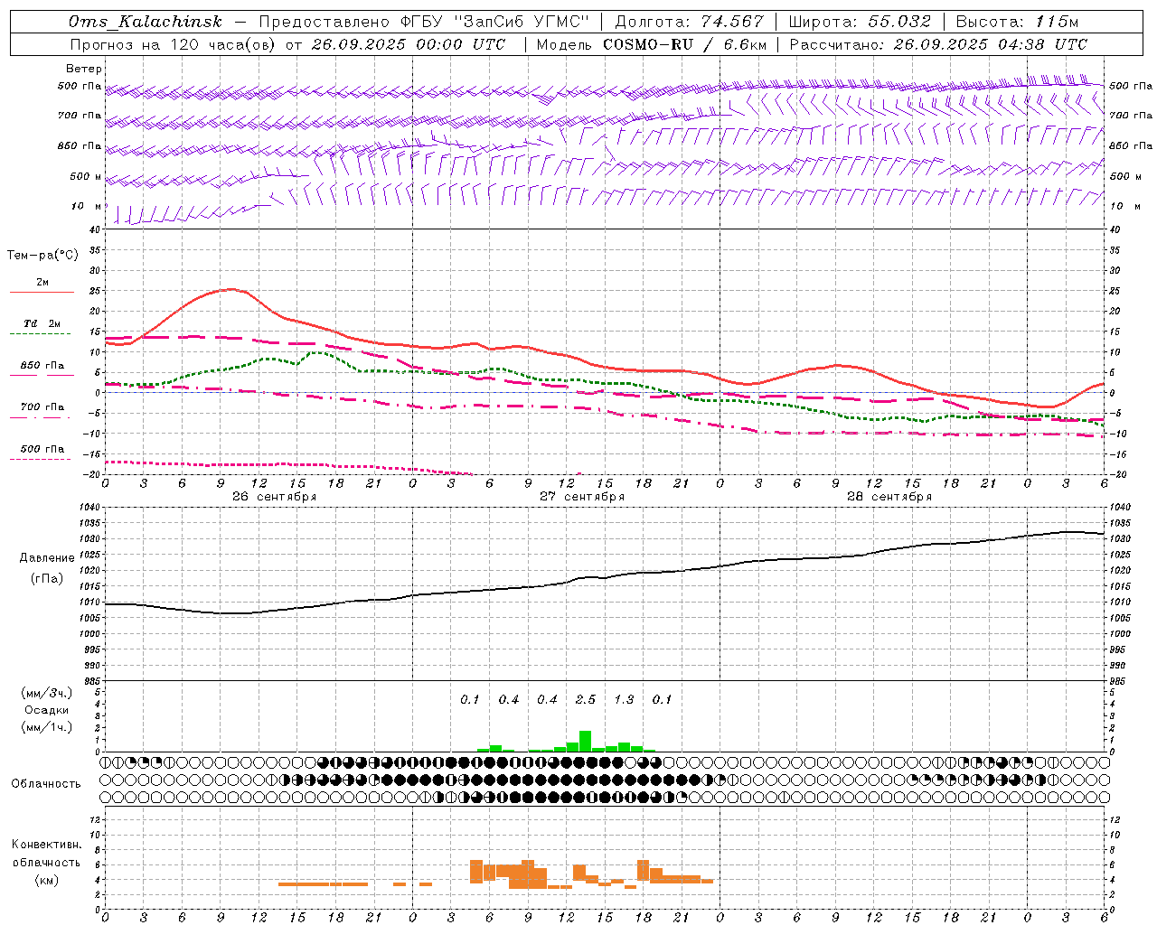
Task: Click the solid red 2м legend line
Action: pyautogui.click(x=42, y=292)
